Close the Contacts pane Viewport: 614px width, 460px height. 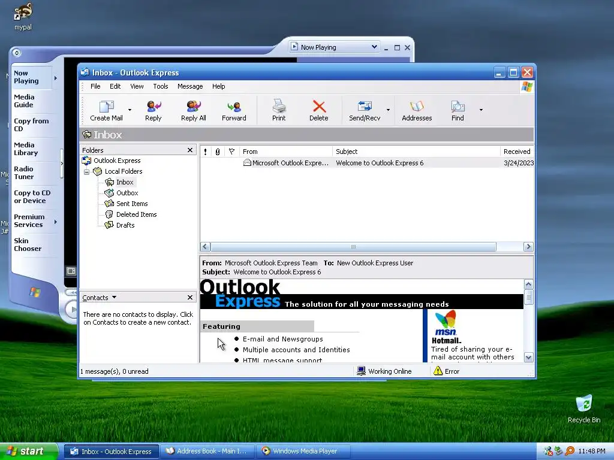(190, 298)
